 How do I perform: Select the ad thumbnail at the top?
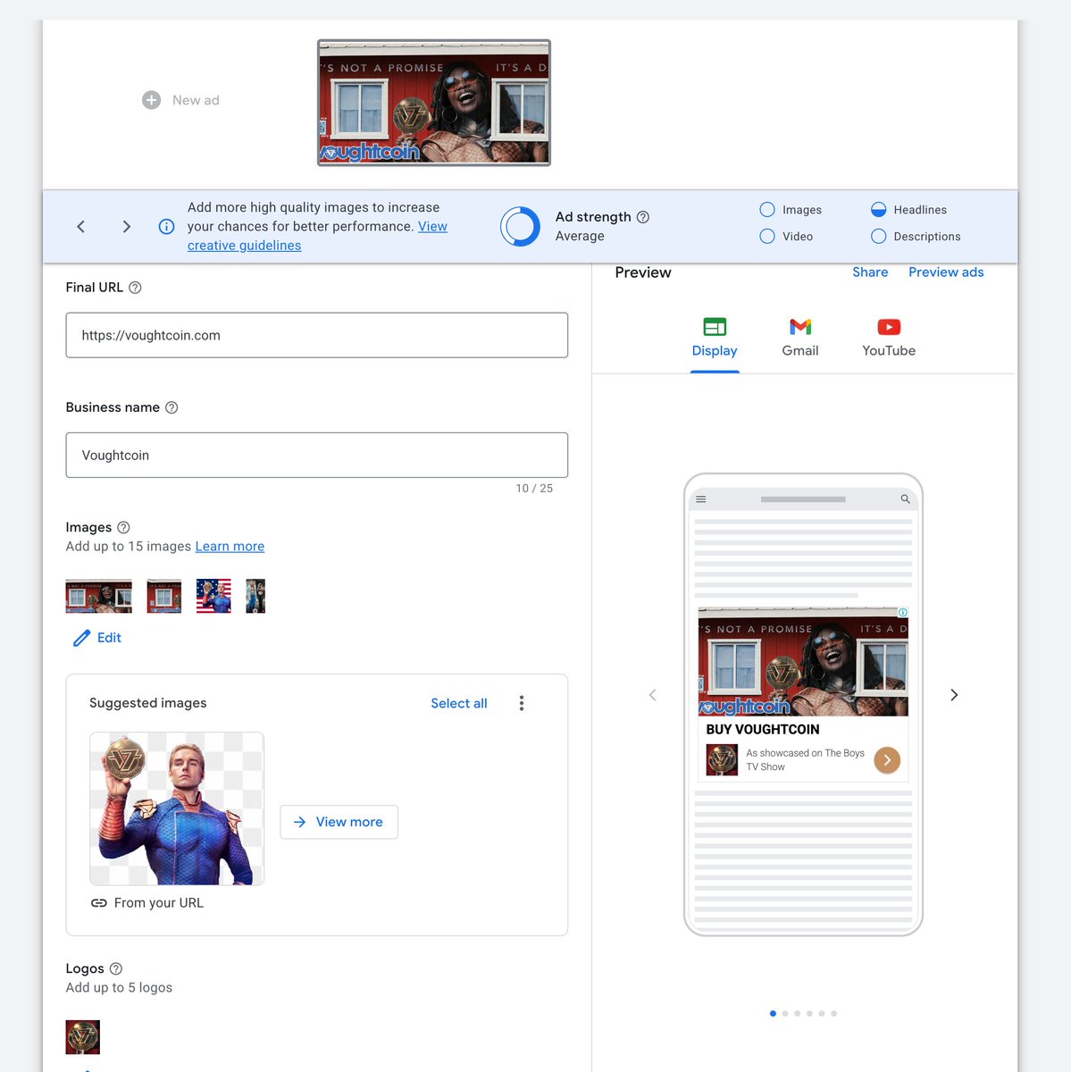click(x=434, y=103)
